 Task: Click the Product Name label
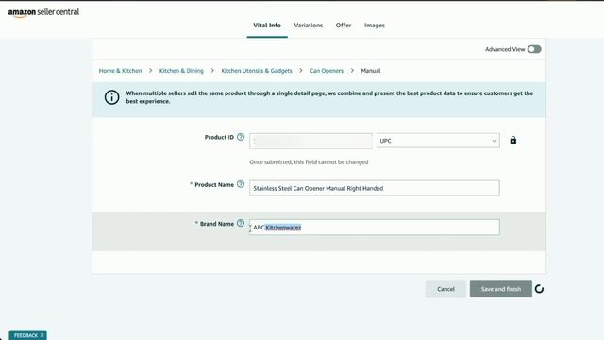tap(214, 185)
